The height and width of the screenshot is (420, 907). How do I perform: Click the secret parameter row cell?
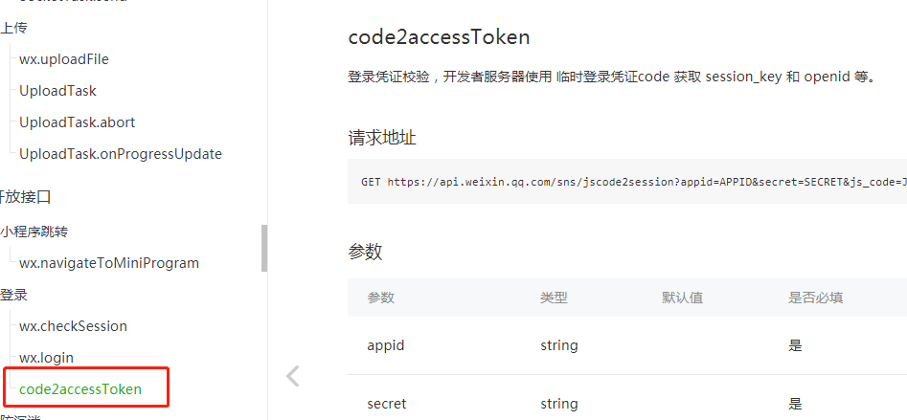tap(386, 404)
